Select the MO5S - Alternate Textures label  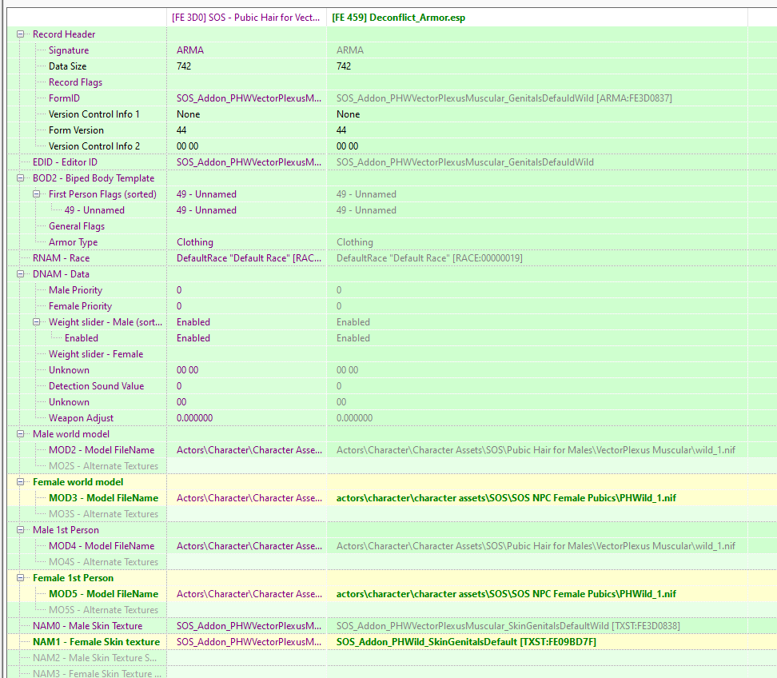coord(104,610)
